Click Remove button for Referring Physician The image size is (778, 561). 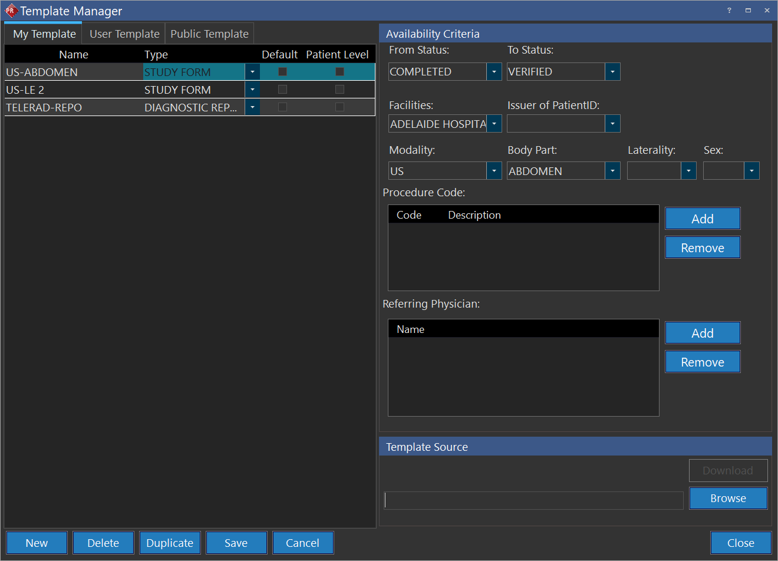coord(703,362)
